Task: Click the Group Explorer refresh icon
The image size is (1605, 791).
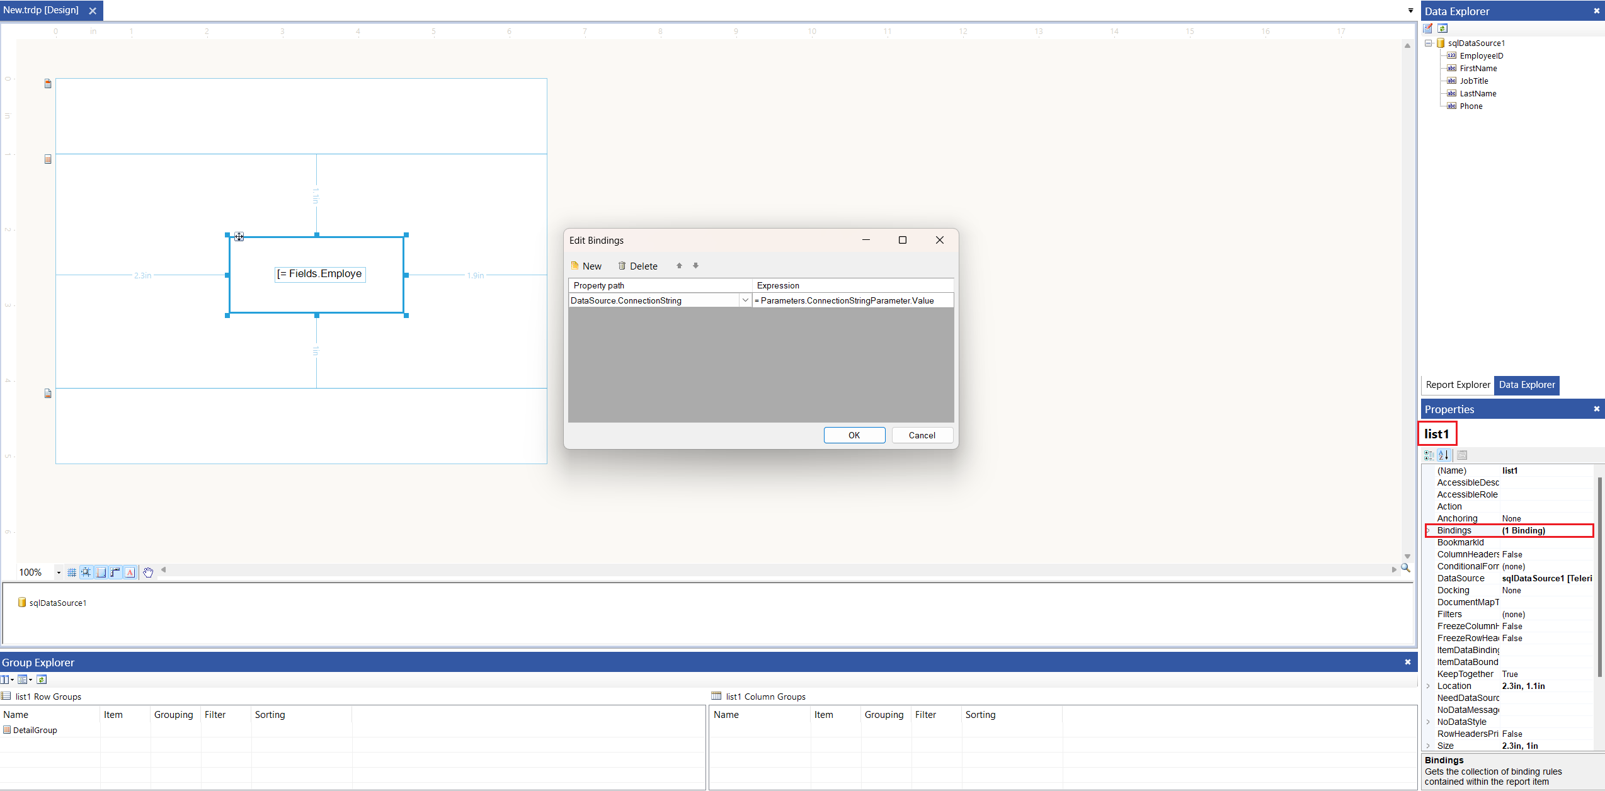Action: 42,679
